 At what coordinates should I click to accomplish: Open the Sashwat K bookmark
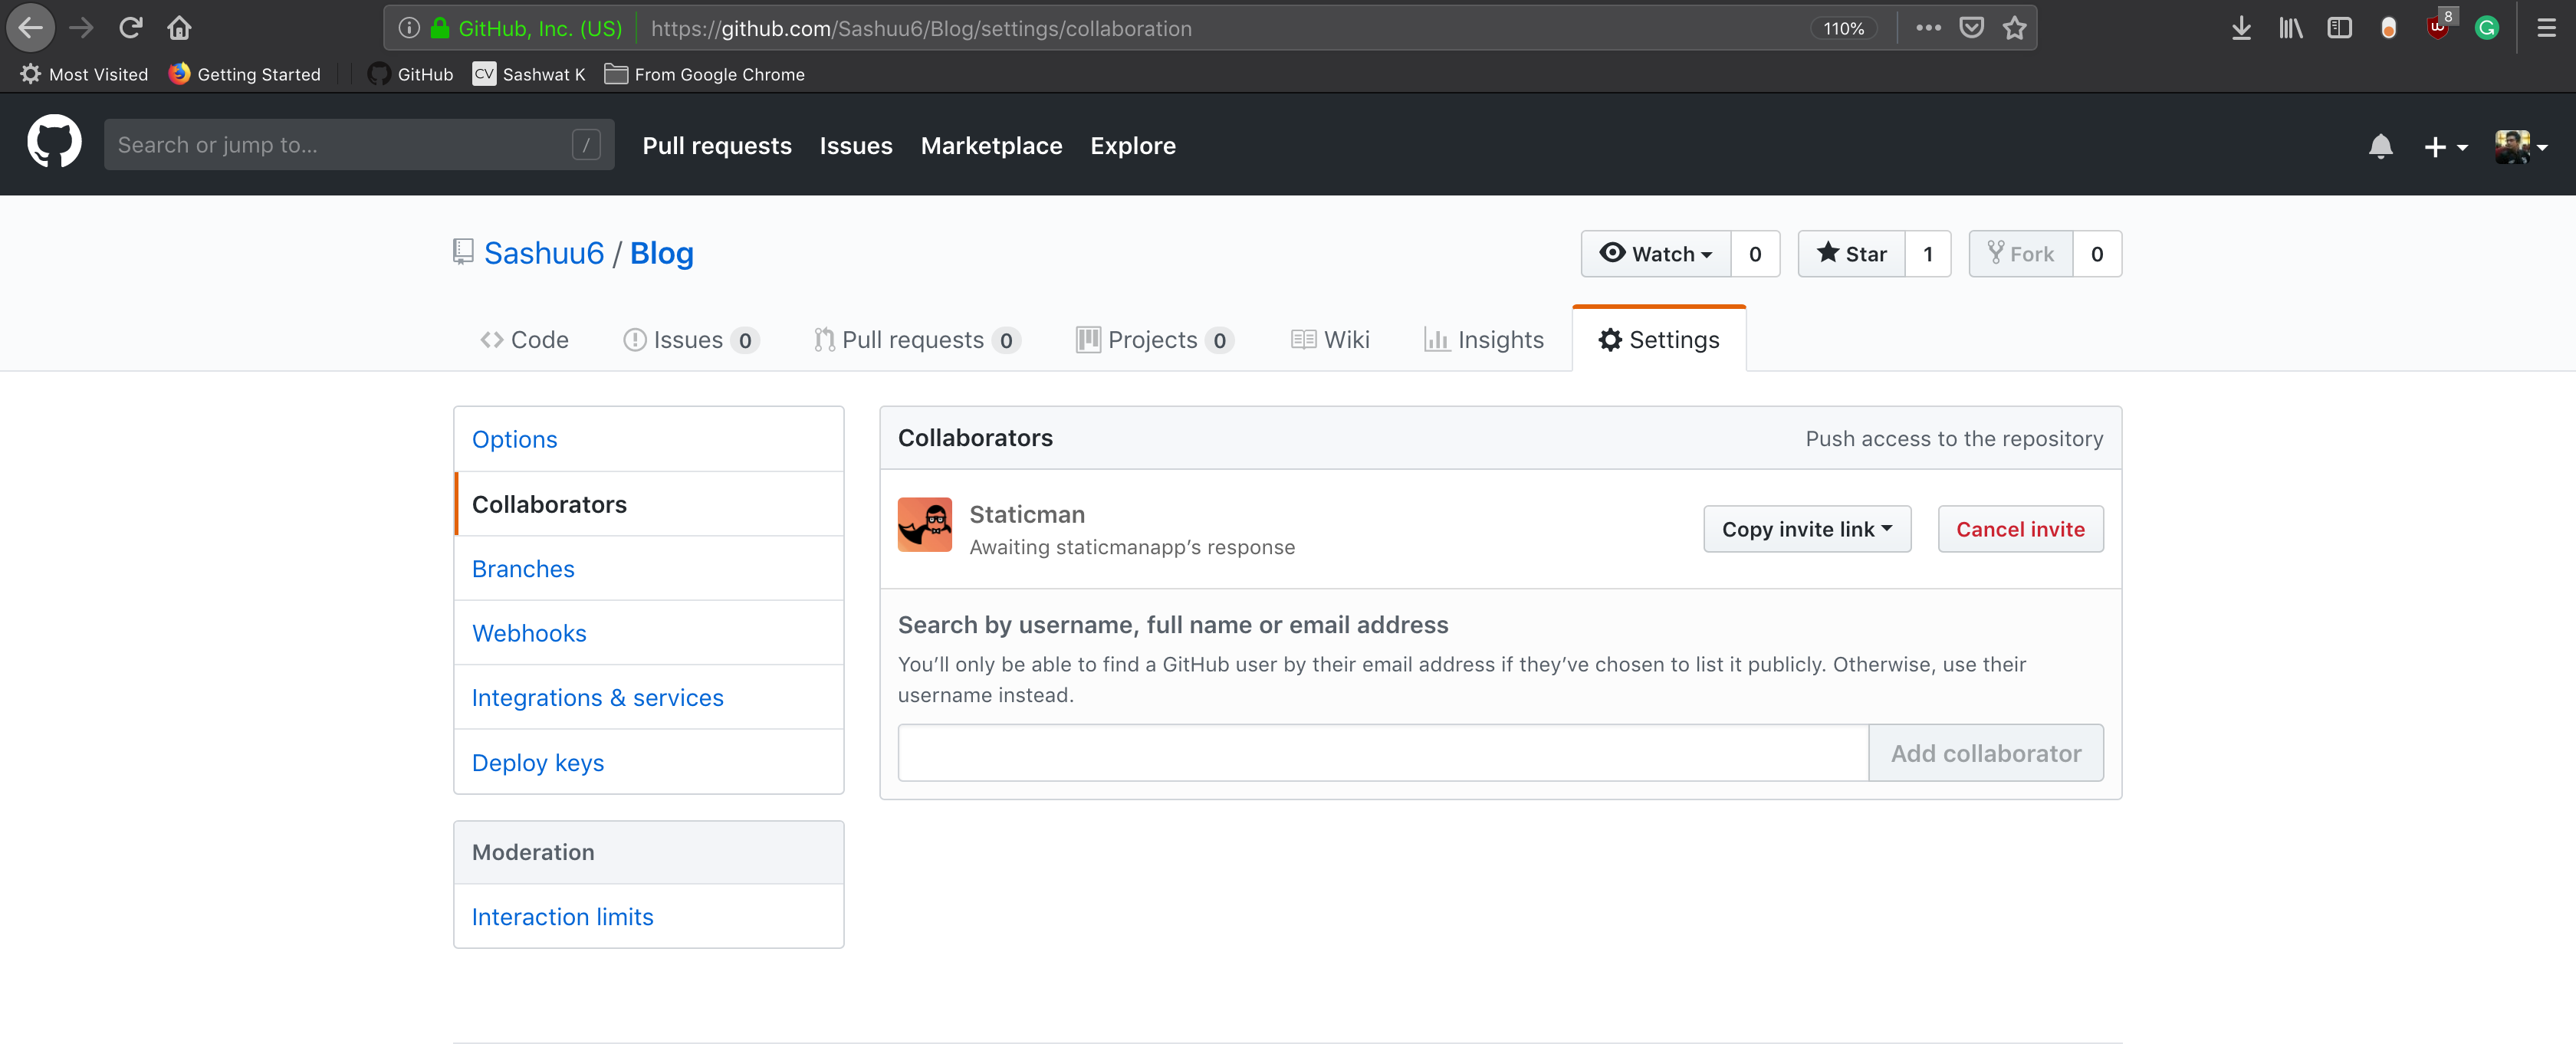tap(529, 74)
